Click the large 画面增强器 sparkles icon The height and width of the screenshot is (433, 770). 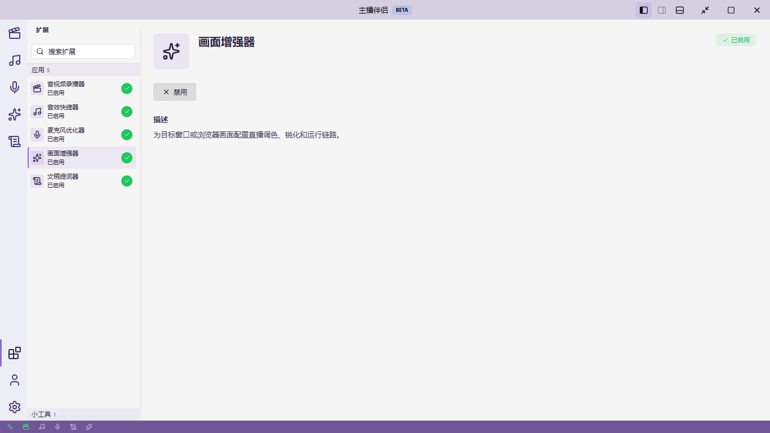click(x=171, y=51)
